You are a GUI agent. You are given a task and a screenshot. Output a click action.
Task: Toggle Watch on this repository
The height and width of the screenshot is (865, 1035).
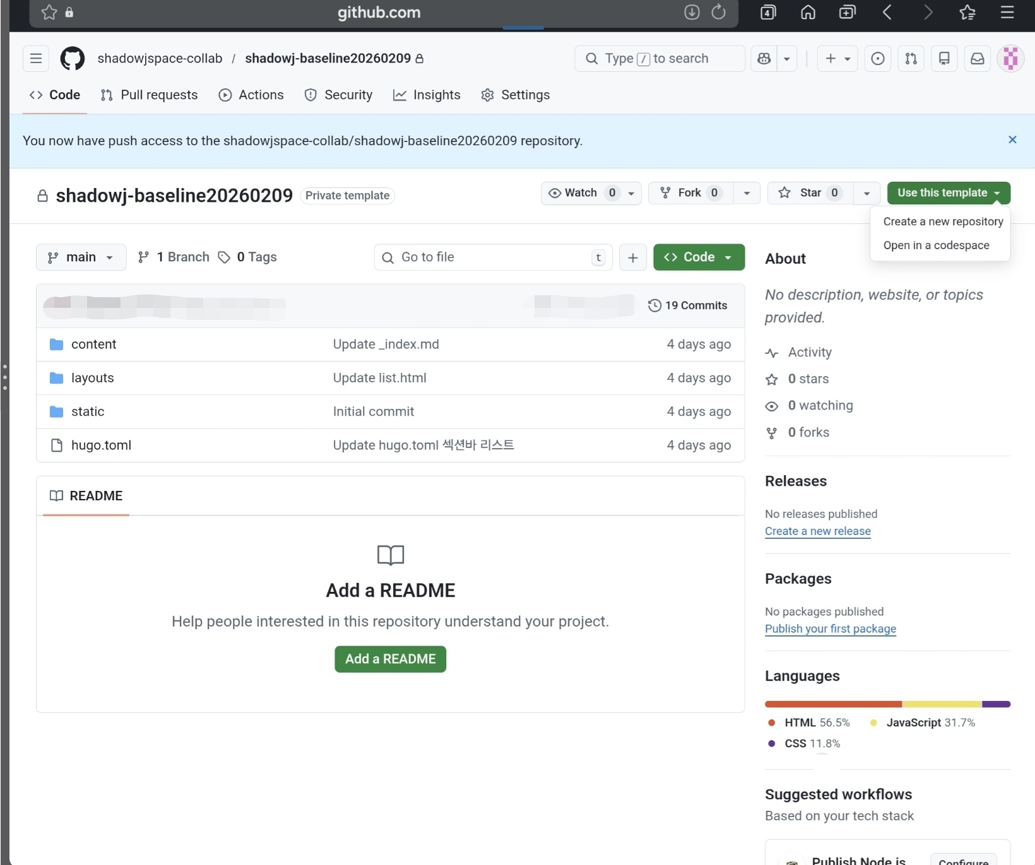[581, 193]
